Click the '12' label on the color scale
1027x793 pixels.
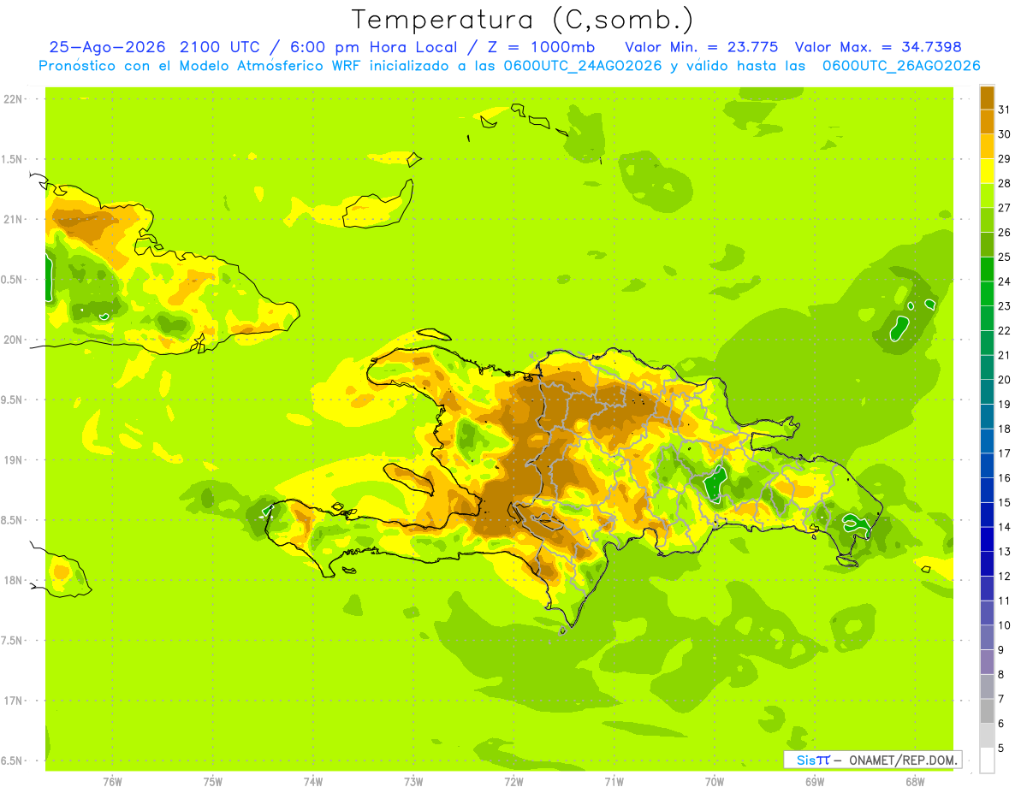coord(1005,577)
